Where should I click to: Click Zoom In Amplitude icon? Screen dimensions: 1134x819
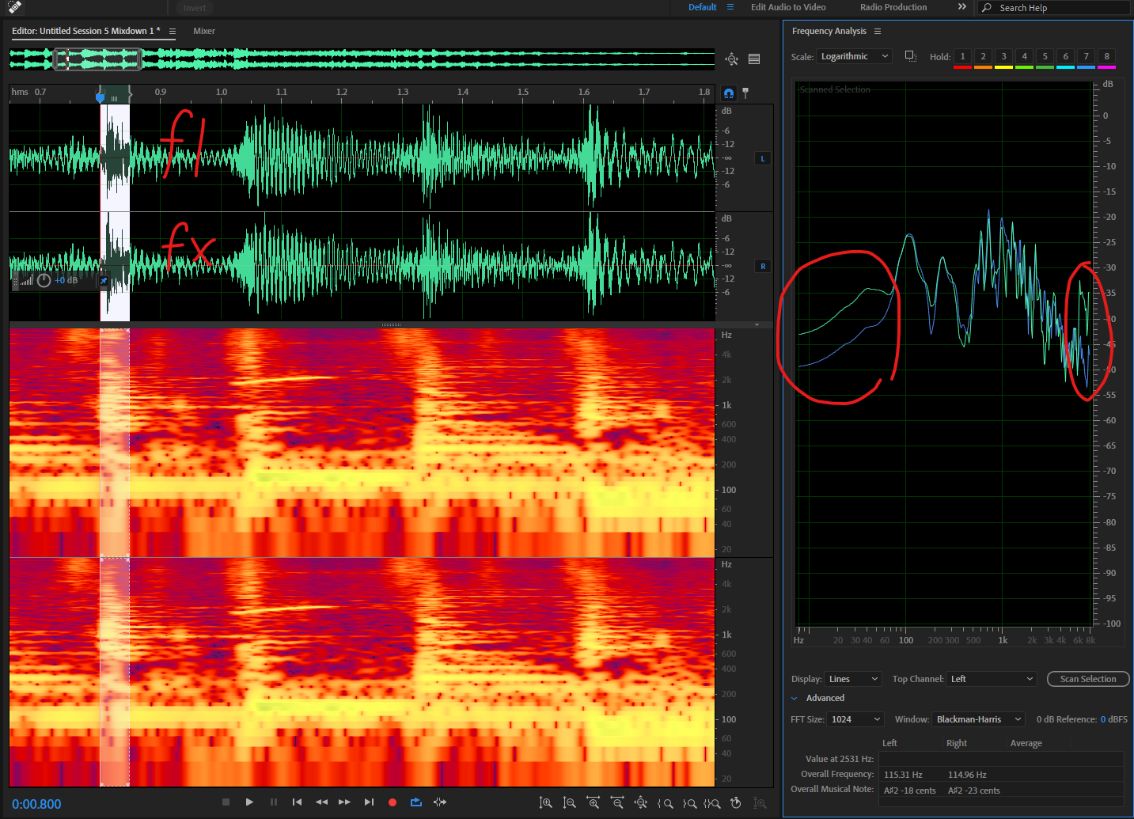(x=545, y=802)
